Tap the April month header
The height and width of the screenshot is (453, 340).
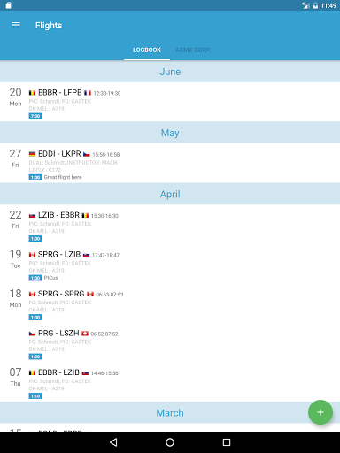[170, 194]
